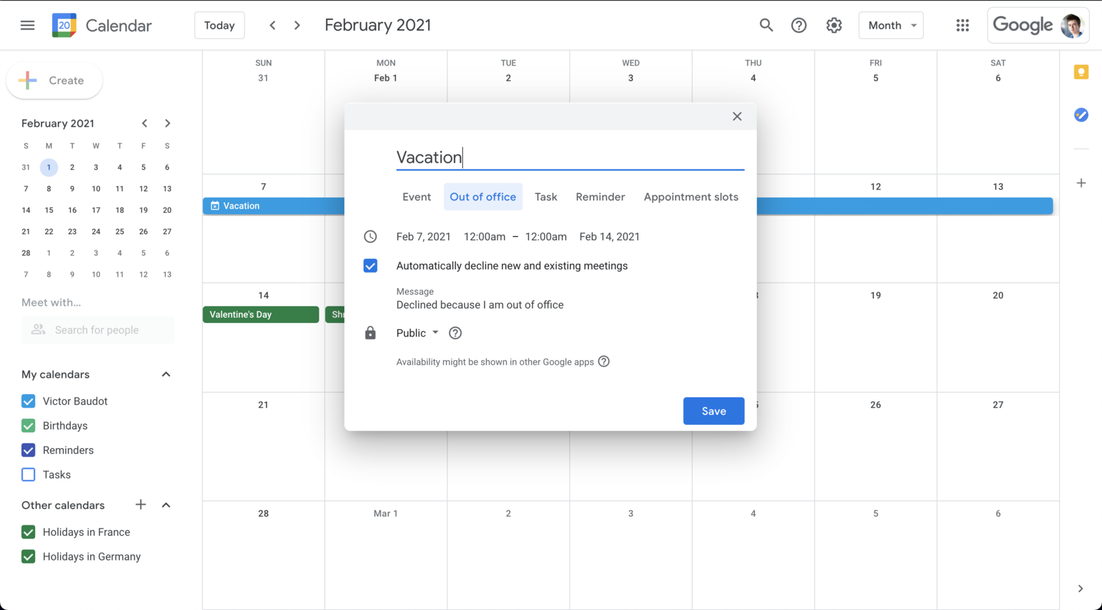Screen dimensions: 1102x610
Task: Select day 26 in mini calendar
Action: (x=143, y=231)
